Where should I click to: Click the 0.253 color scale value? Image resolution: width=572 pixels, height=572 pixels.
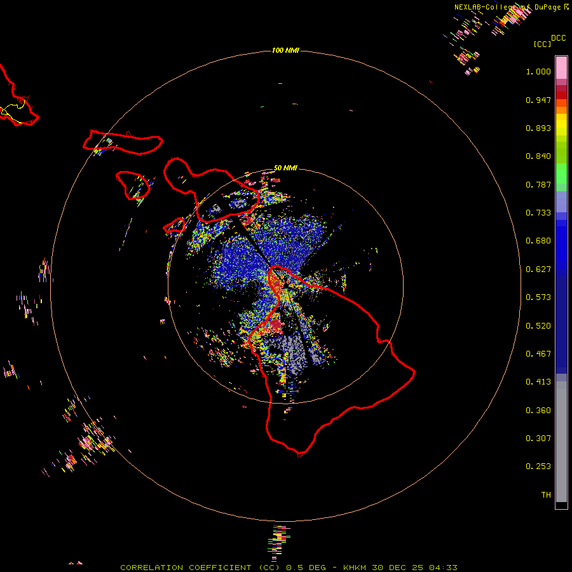[x=538, y=466]
